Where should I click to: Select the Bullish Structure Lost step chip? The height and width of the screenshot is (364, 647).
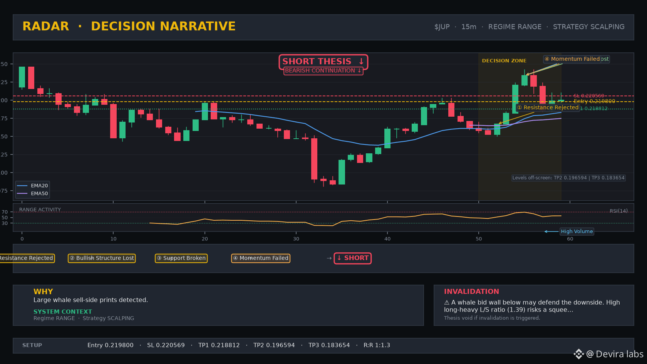tap(102, 258)
